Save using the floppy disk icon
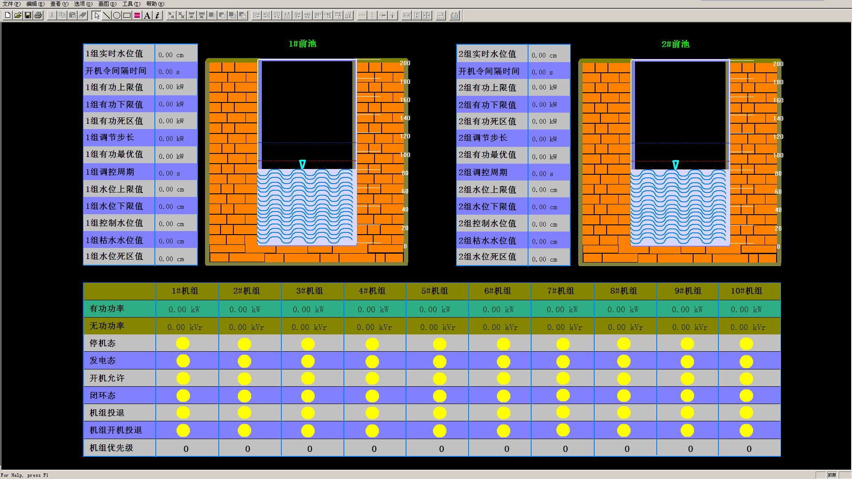The width and height of the screenshot is (852, 479). coord(28,16)
